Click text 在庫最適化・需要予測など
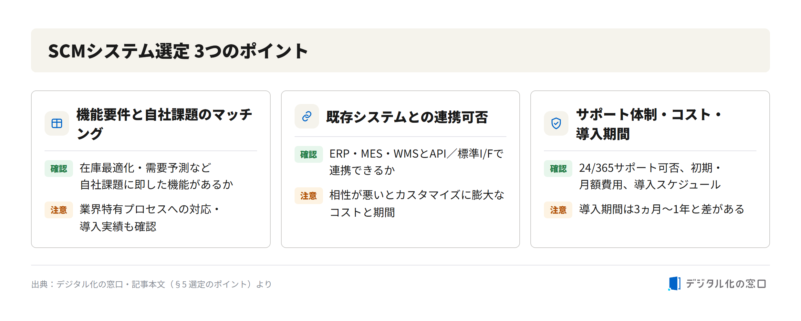Image resolution: width=801 pixels, height=321 pixels. [146, 168]
